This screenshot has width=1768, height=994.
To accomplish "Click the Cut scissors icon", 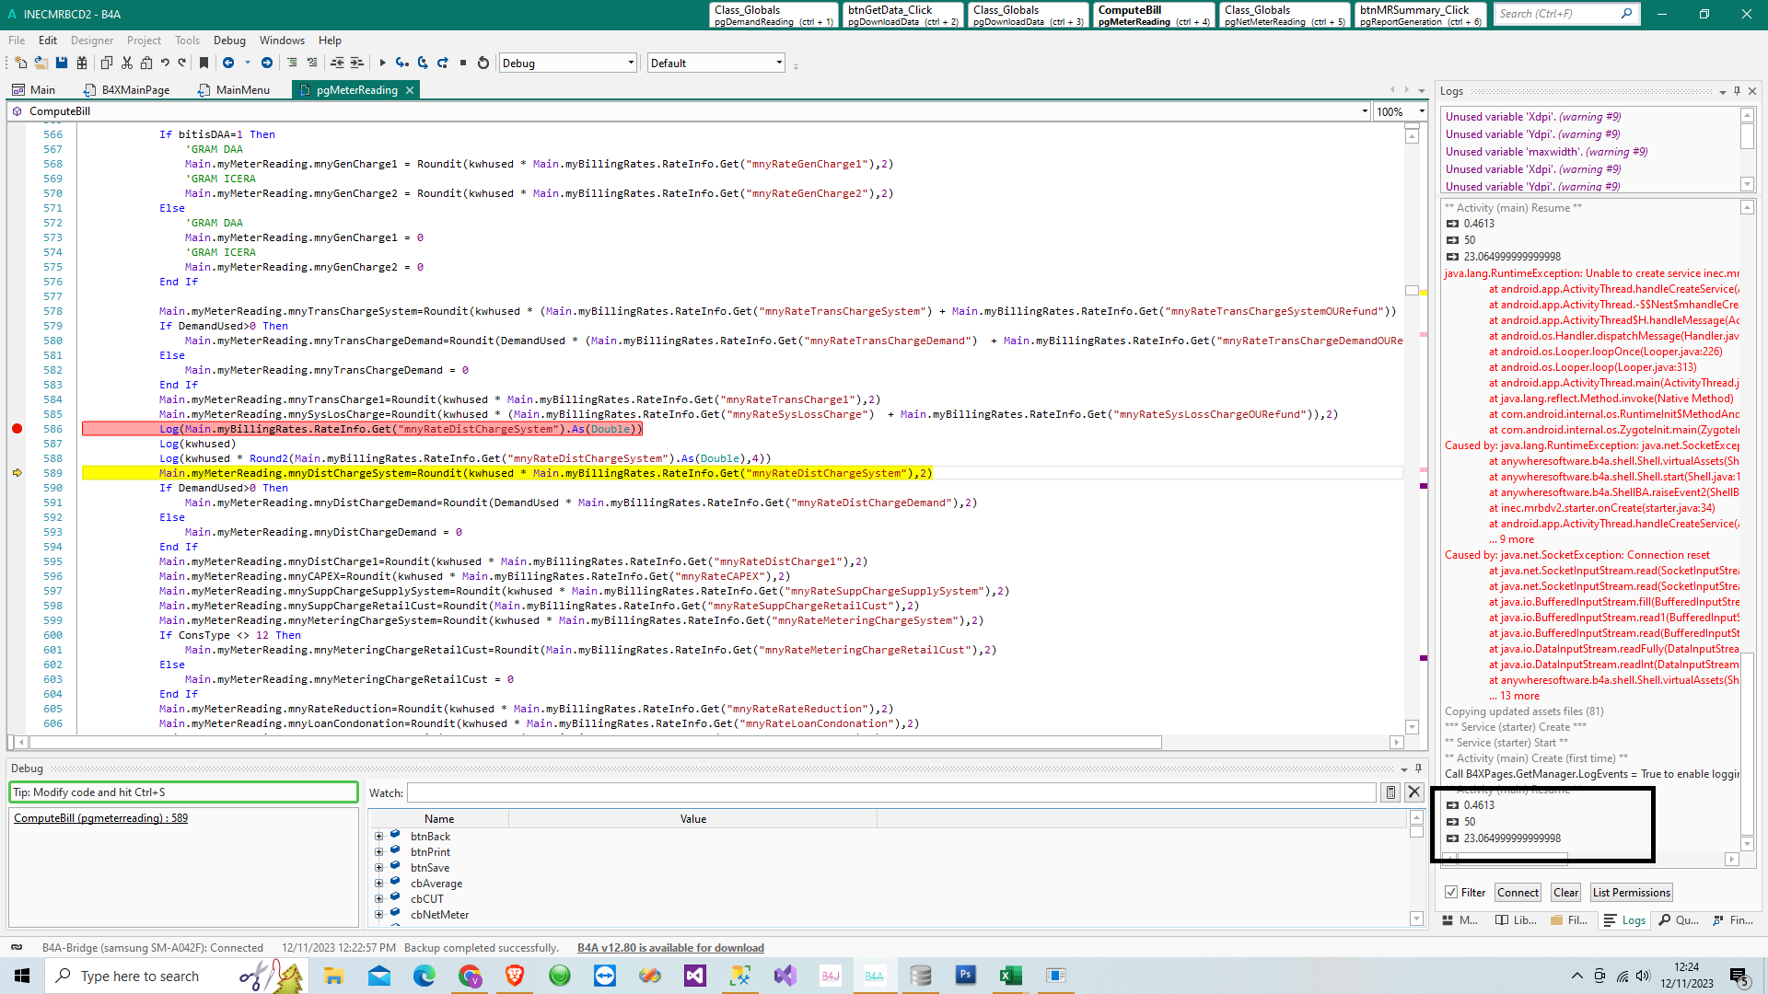I will 127,64.
